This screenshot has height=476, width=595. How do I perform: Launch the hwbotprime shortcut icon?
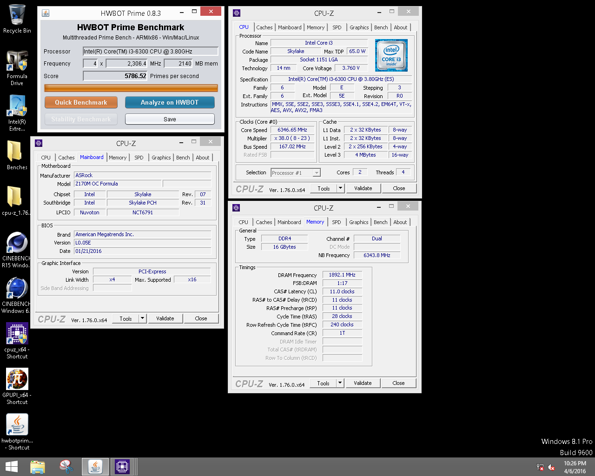coord(17,432)
